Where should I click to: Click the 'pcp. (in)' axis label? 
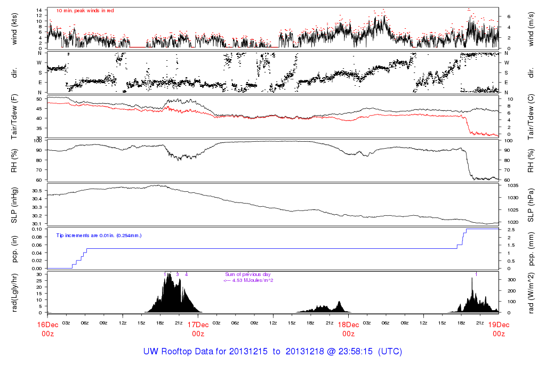point(14,249)
